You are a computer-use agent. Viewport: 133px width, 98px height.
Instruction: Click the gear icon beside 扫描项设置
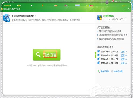click(x=112, y=71)
